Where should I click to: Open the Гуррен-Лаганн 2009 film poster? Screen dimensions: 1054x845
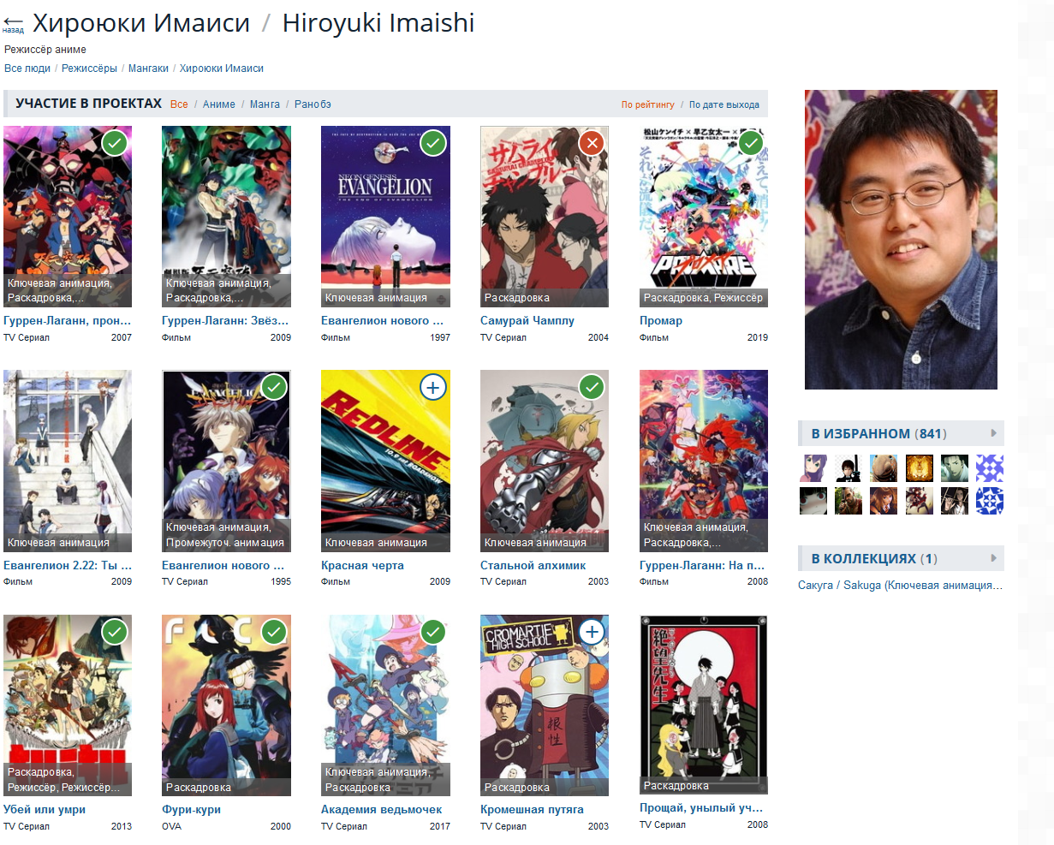[x=226, y=217]
